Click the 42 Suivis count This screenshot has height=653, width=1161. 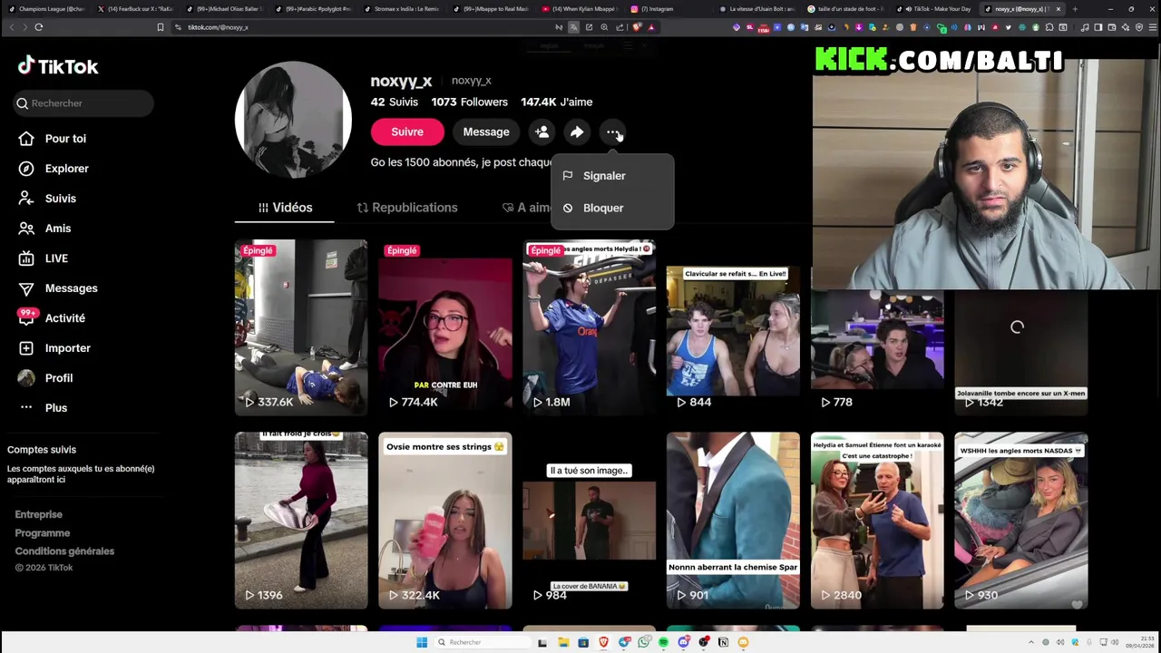tap(394, 102)
